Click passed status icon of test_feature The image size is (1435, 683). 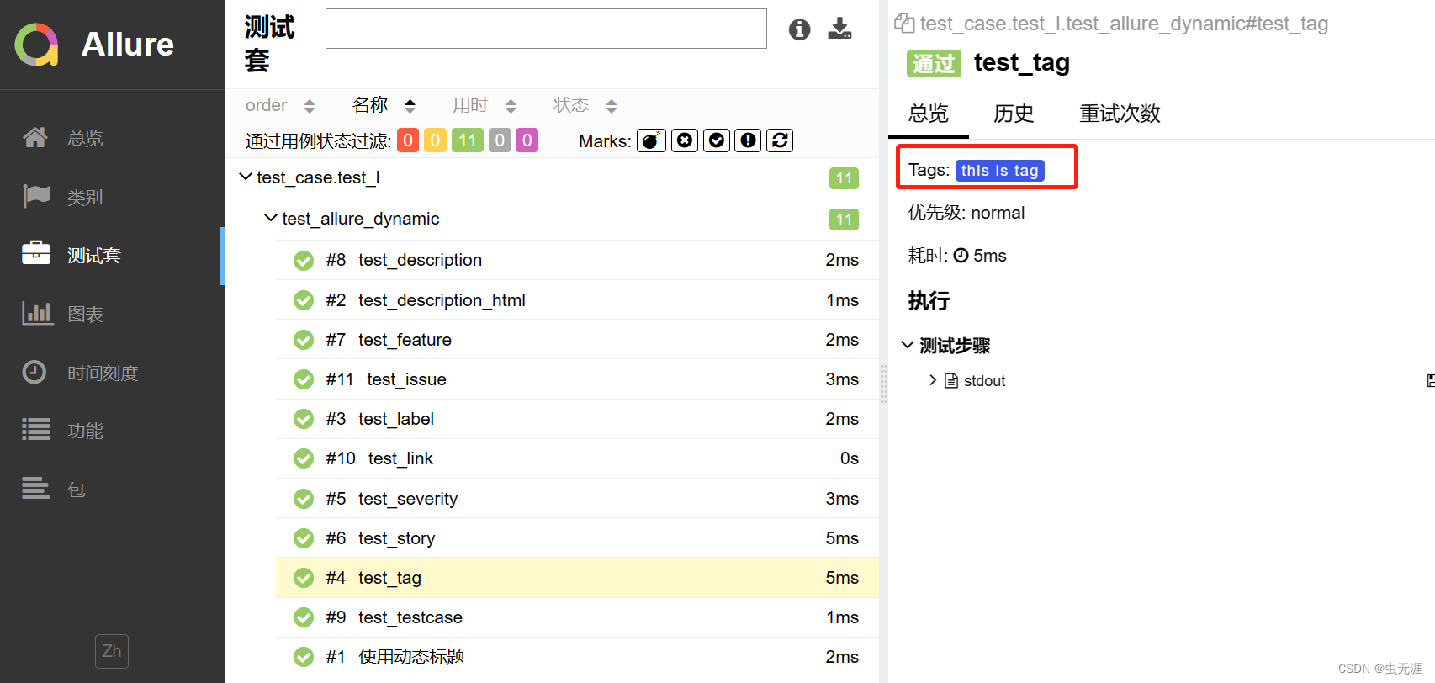(304, 340)
